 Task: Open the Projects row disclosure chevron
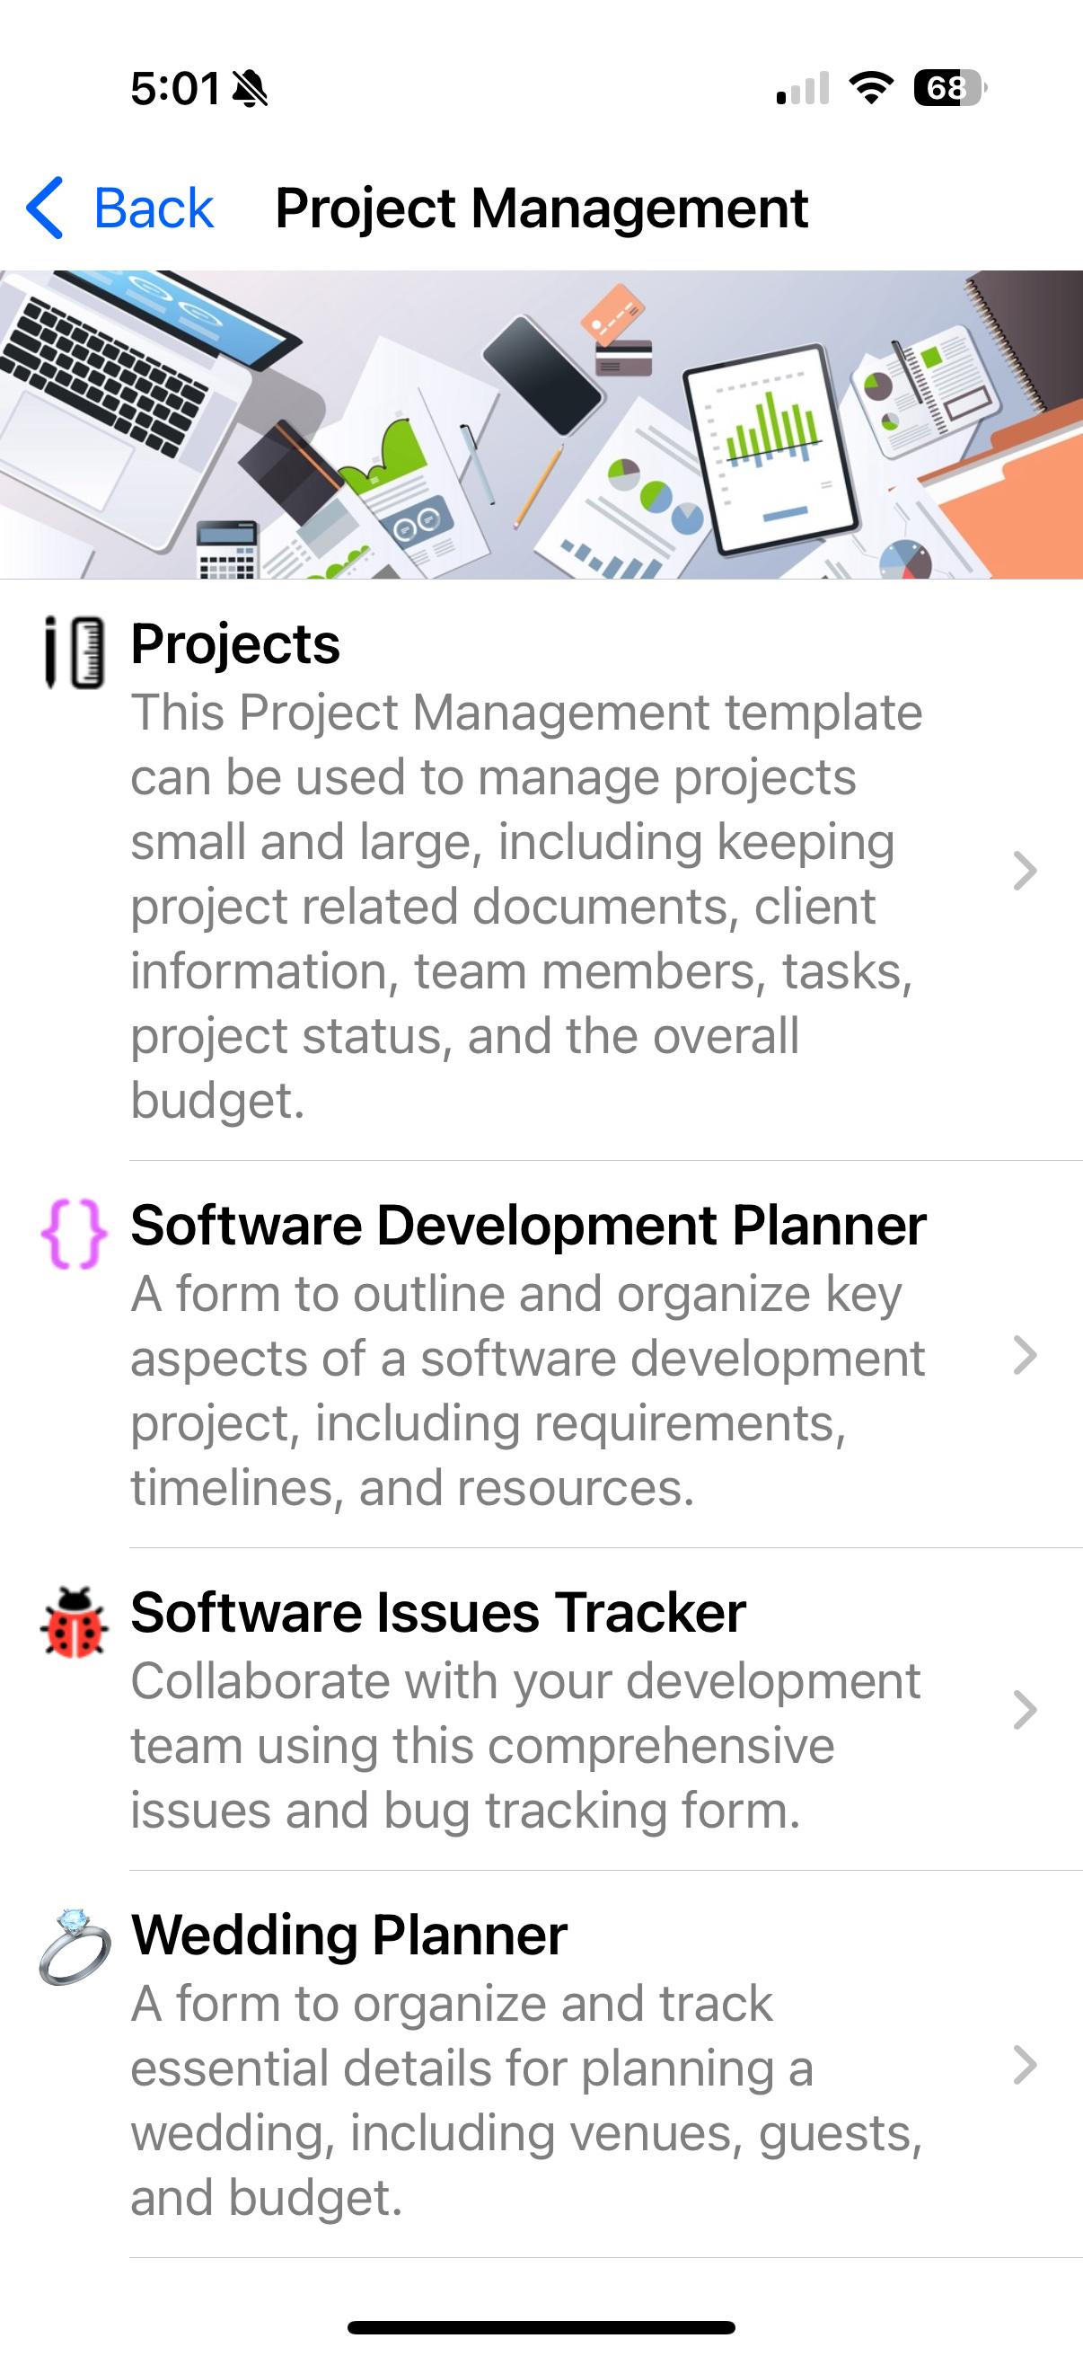[x=1025, y=871]
